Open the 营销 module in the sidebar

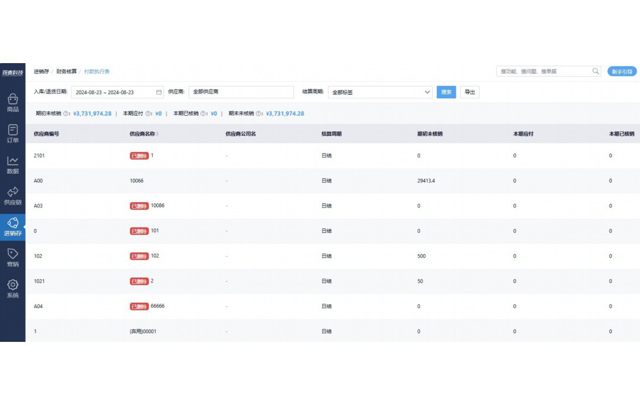pyautogui.click(x=12, y=257)
